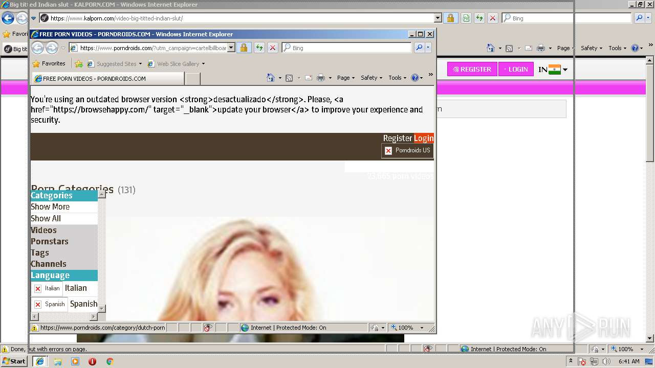The image size is (655, 368).
Task: Click sidebar scrollbar up arrow
Action: 101,194
